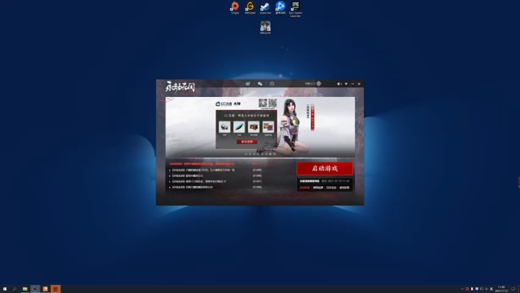Open the blue circular desktop shortcut
The height and width of the screenshot is (293, 520).
click(280, 8)
